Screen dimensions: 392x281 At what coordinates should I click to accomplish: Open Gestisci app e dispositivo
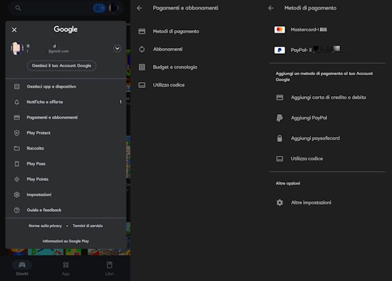pos(66,87)
